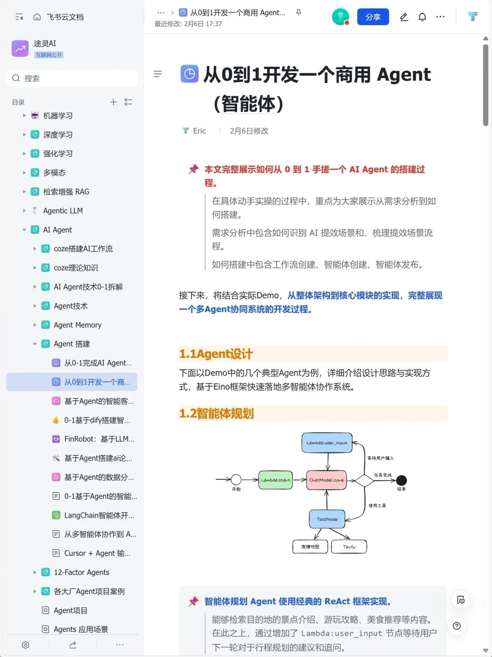Click the breadcrumb title 从0到1开发一个商用 Agent...
Screen dimensions: 492x657
pyautogui.click(x=237, y=13)
